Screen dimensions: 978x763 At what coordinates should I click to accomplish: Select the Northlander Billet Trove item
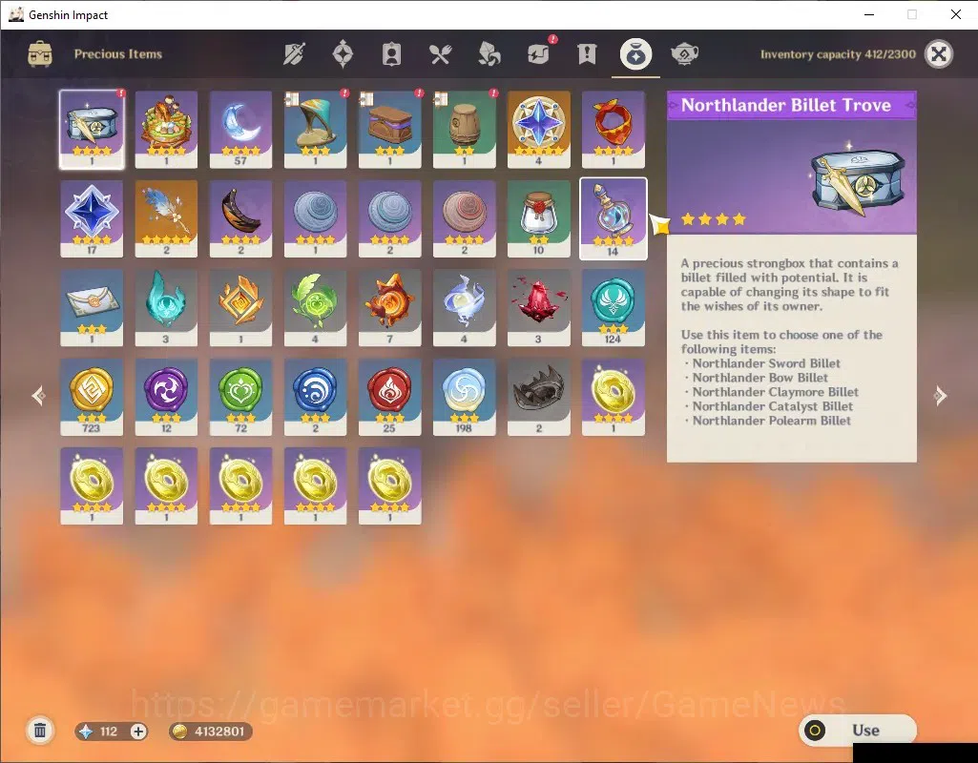pos(92,130)
